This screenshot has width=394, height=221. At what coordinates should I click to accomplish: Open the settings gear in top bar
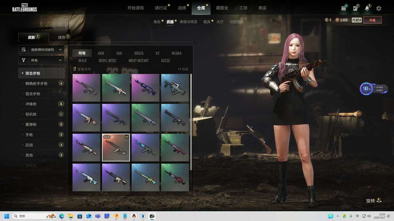tap(379, 8)
